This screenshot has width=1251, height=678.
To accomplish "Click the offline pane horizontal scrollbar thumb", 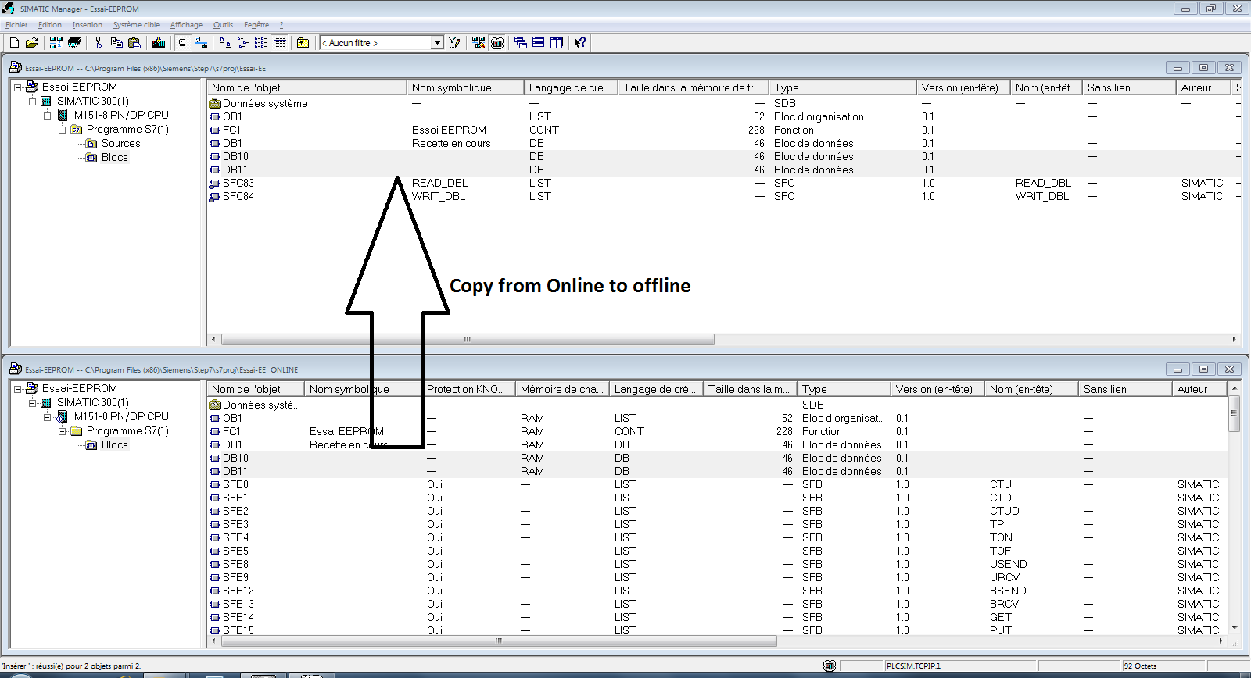I will pos(467,340).
